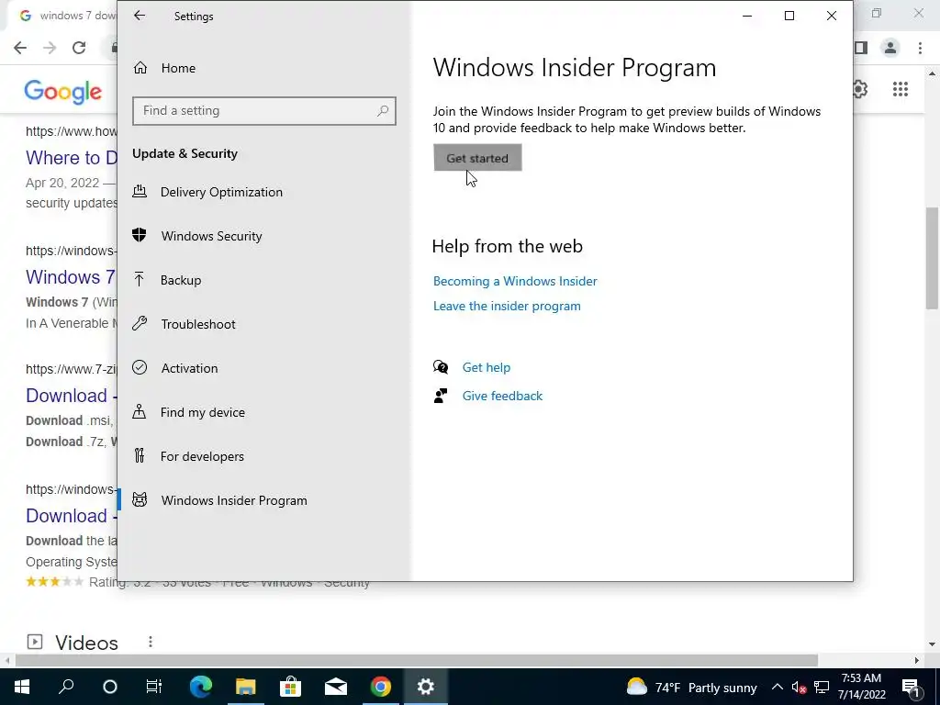The height and width of the screenshot is (705, 940).
Task: Click the network tray icon
Action: 822,687
